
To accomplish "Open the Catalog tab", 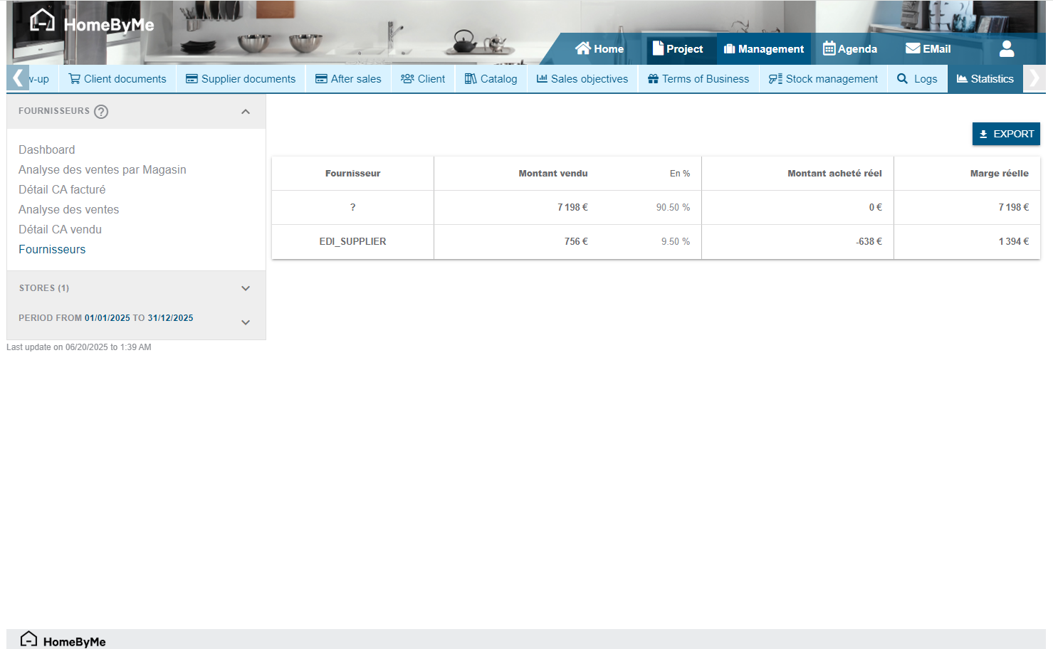I will pyautogui.click(x=491, y=79).
